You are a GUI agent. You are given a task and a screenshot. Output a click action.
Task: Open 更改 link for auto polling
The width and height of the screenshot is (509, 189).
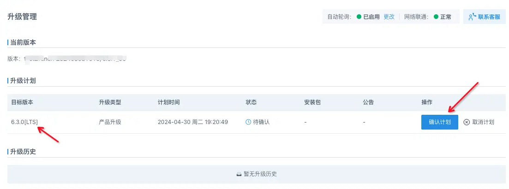click(389, 17)
